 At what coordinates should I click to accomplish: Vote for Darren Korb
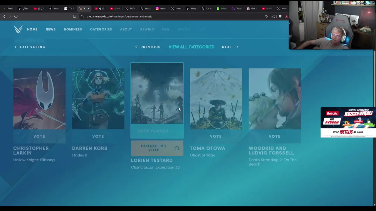pyautogui.click(x=98, y=136)
